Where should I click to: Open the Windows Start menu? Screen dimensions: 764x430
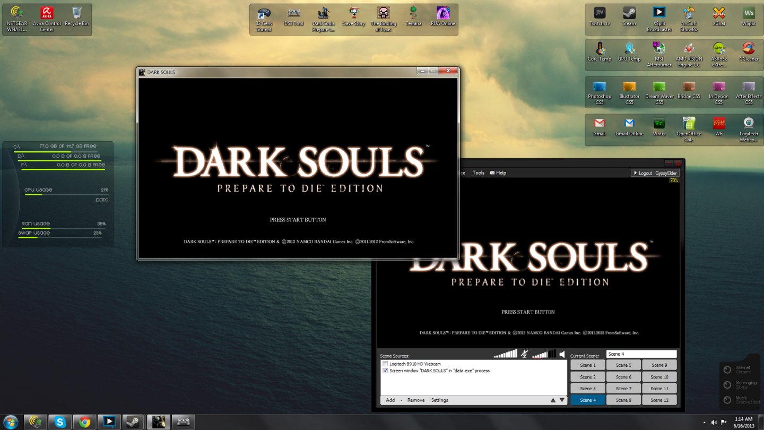click(x=10, y=422)
